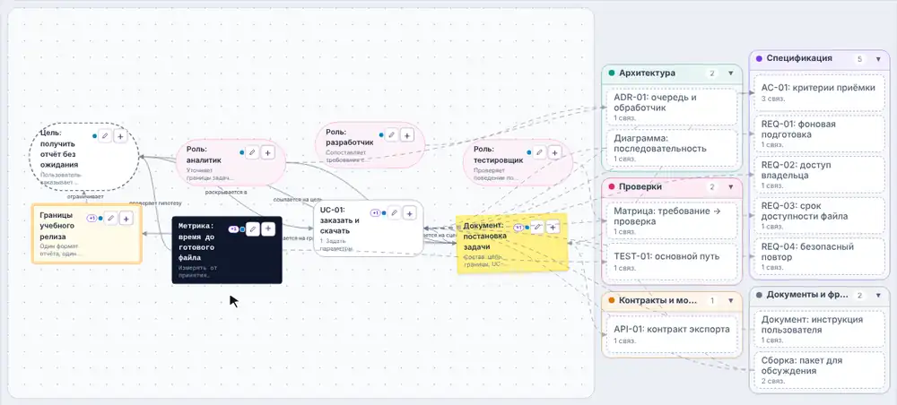This screenshot has height=405, width=897.
Task: Click the count badge '1' in 'Контракты и мо…'
Action: click(x=712, y=300)
